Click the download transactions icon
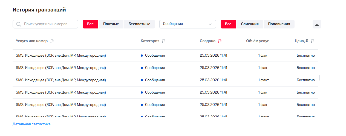This screenshot has height=136, width=346. coord(317,24)
